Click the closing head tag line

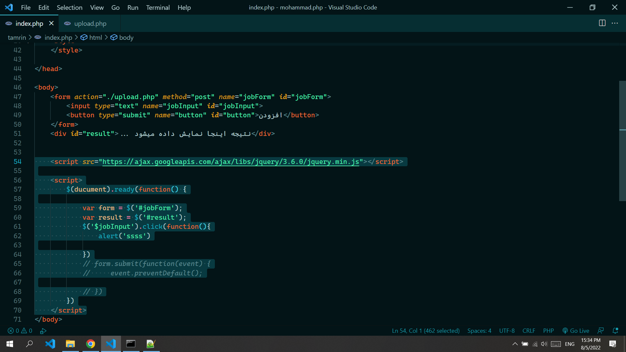point(48,69)
